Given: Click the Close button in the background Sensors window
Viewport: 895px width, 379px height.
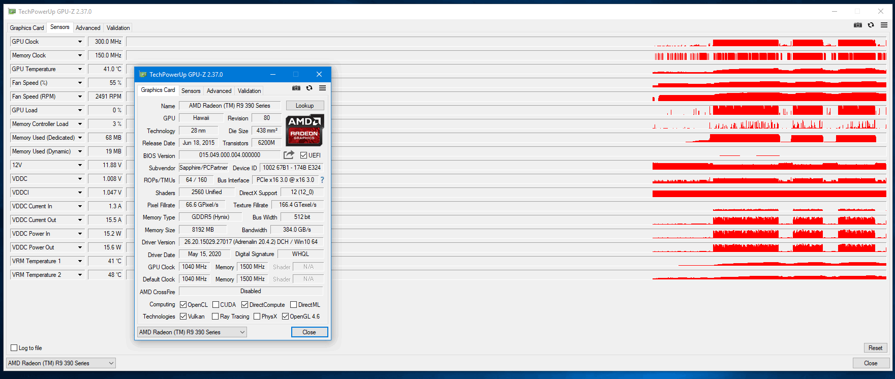Looking at the screenshot, I should point(871,363).
